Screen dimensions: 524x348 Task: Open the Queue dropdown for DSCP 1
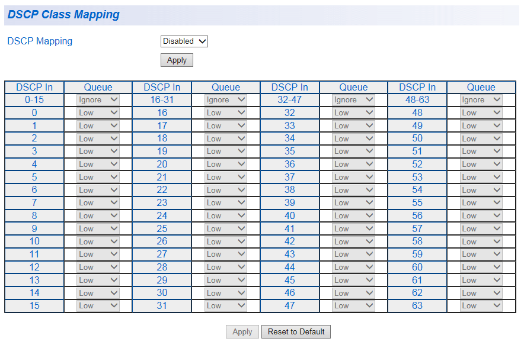98,126
